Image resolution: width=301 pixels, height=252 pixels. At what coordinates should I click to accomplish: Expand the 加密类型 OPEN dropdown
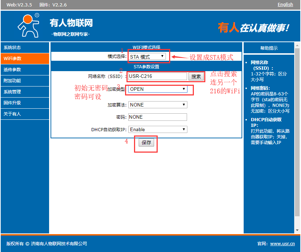coord(158,89)
